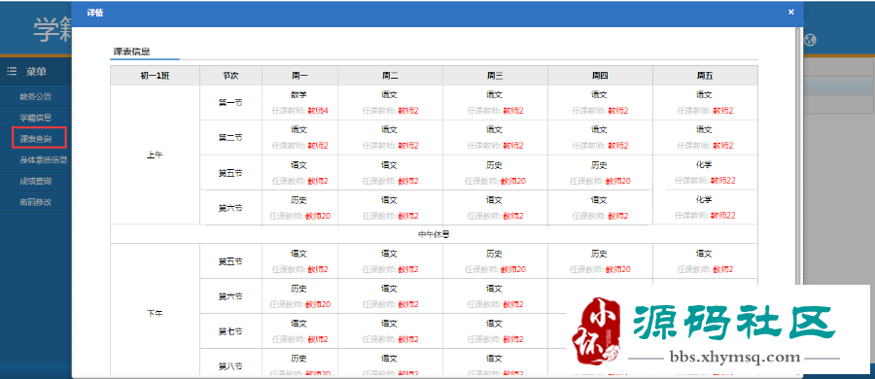The height and width of the screenshot is (379, 875).
Task: Click the hamburger menu icon beside 菜单
Action: 11,72
